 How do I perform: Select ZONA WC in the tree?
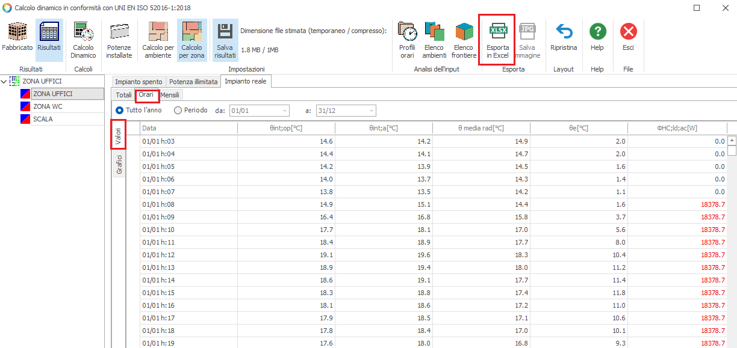(x=48, y=106)
